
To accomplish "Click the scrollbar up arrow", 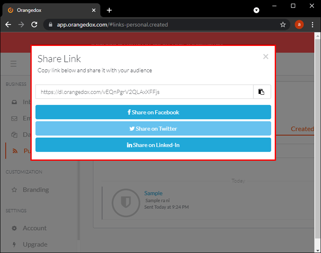I will click(318, 35).
